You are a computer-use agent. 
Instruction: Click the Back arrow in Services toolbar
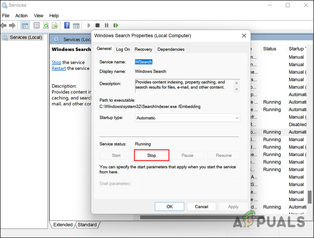pyautogui.click(x=3, y=25)
